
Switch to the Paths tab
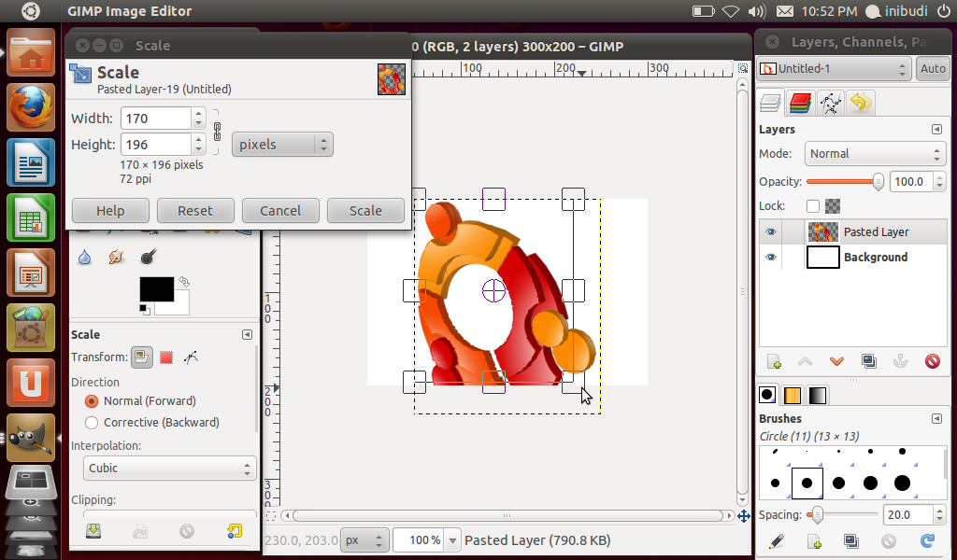pyautogui.click(x=830, y=103)
